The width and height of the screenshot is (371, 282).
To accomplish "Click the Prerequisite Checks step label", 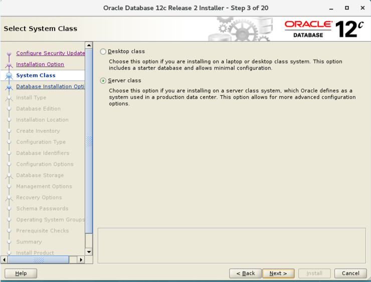I will (42, 231).
